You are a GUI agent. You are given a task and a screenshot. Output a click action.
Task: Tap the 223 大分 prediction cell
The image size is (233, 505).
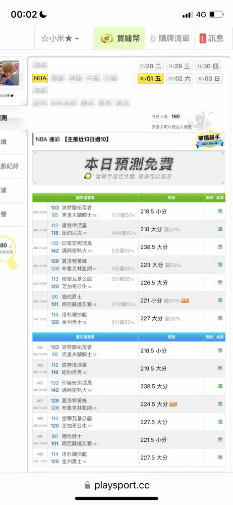click(x=171, y=265)
